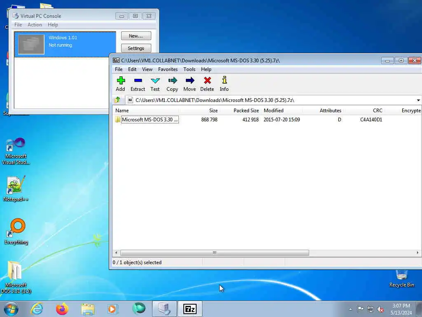This screenshot has height=317, width=422.
Task: Select the Copy toolbar icon
Action: (172, 84)
